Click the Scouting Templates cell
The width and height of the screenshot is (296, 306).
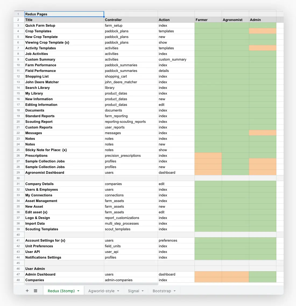click(x=64, y=229)
